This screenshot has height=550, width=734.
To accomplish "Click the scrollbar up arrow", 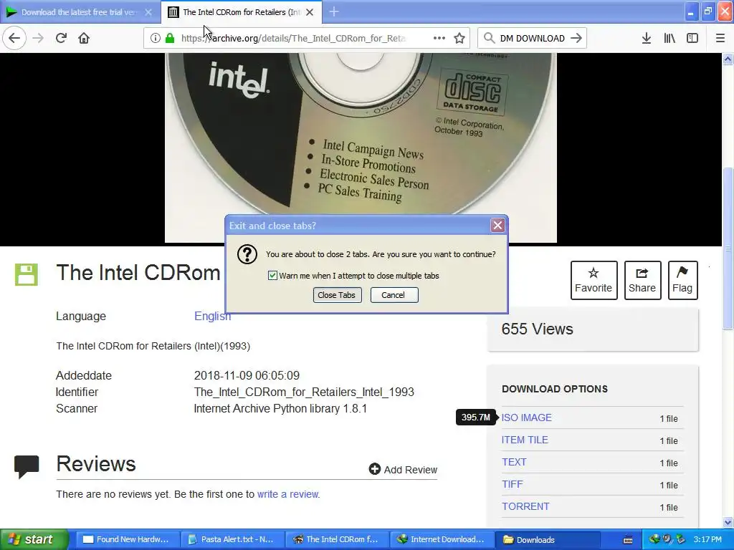I will 728,59.
